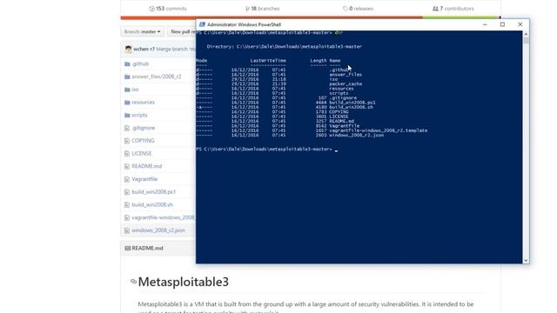This screenshot has height=313, width=557.
Task: Click the README.md file icon in file list
Action: coord(127,166)
